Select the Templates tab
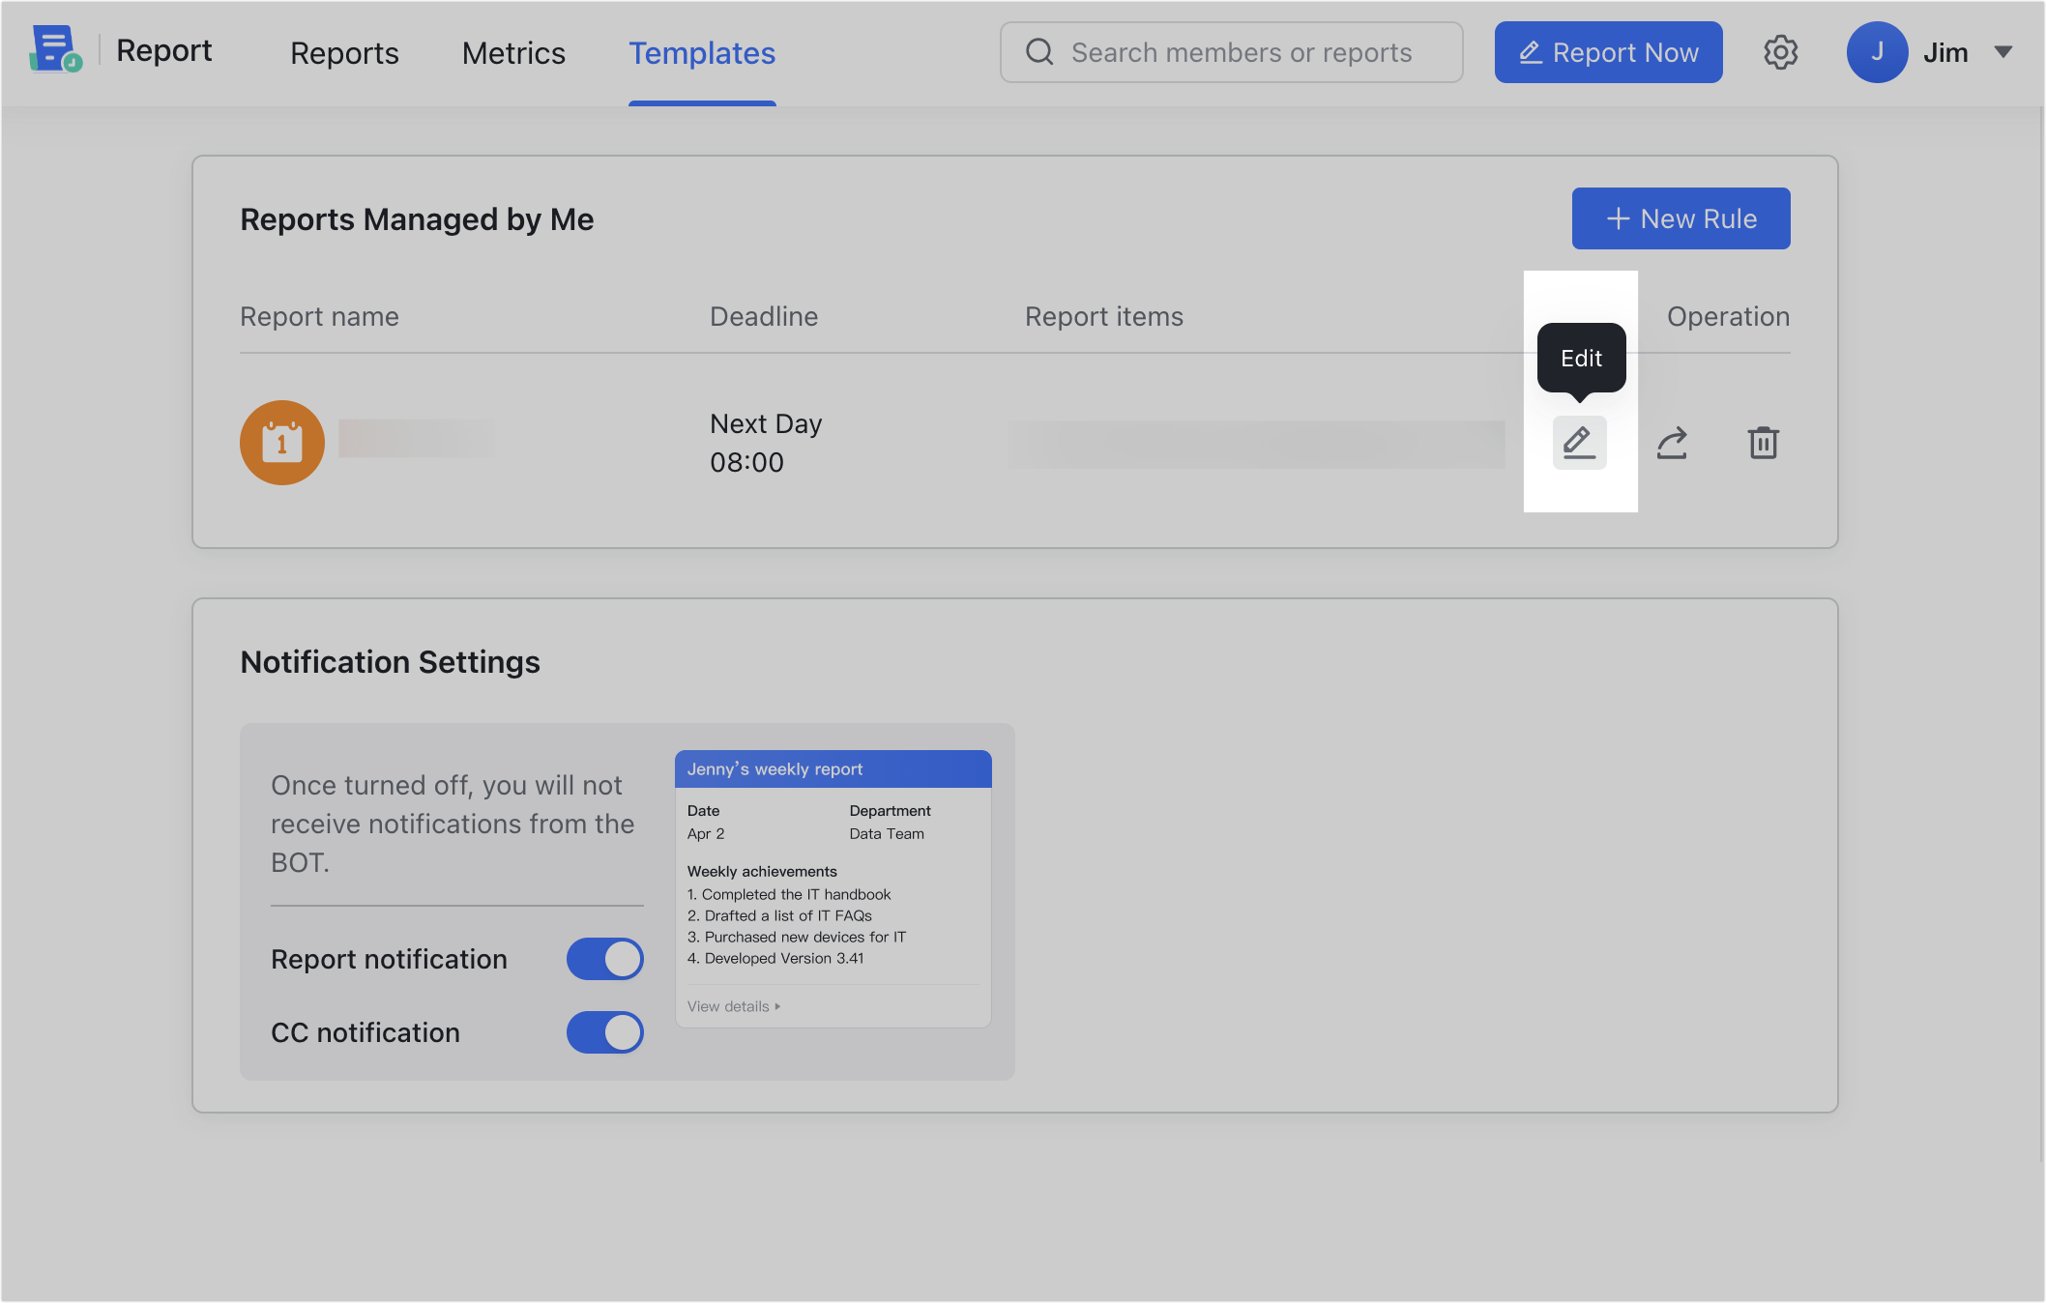This screenshot has width=2046, height=1303. pyautogui.click(x=702, y=53)
